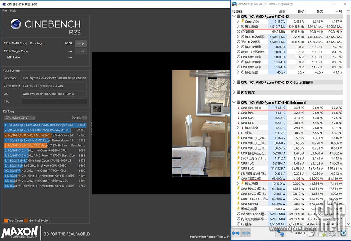Image resolution: width=351 pixels, height=241 pixels.
Task: Expand the 核心温度 row
Action: pyautogui.click(x=238, y=128)
